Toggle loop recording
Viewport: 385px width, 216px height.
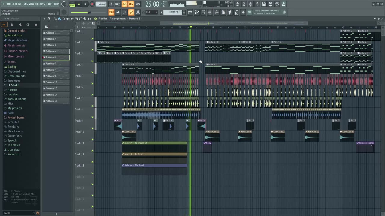click(x=138, y=4)
